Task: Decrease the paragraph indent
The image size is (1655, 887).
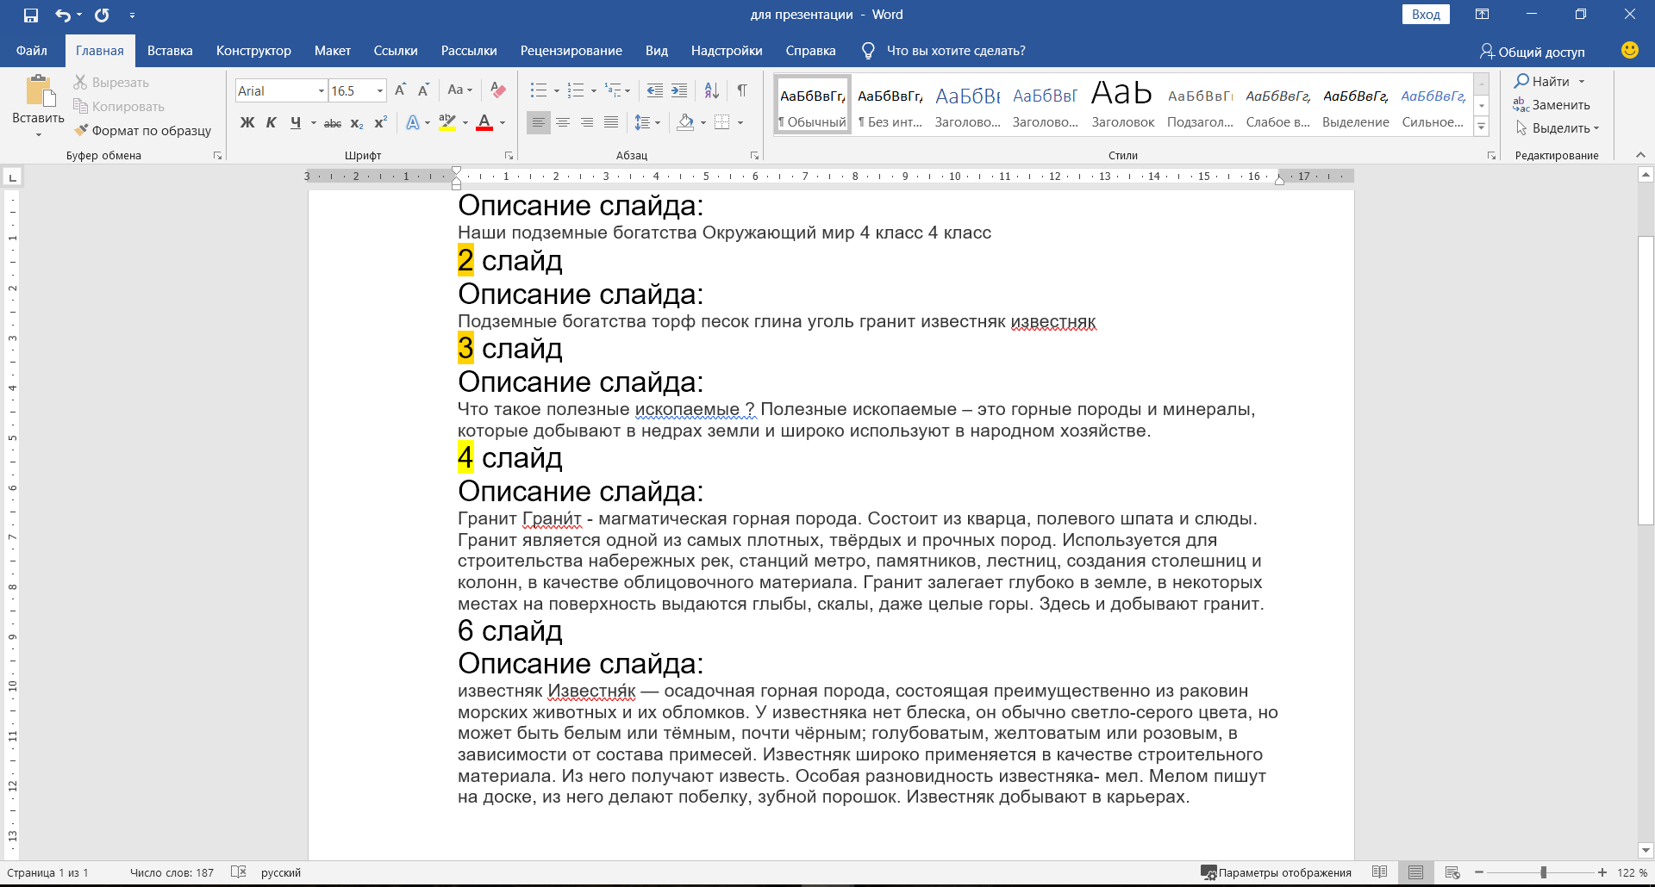Action: [654, 90]
